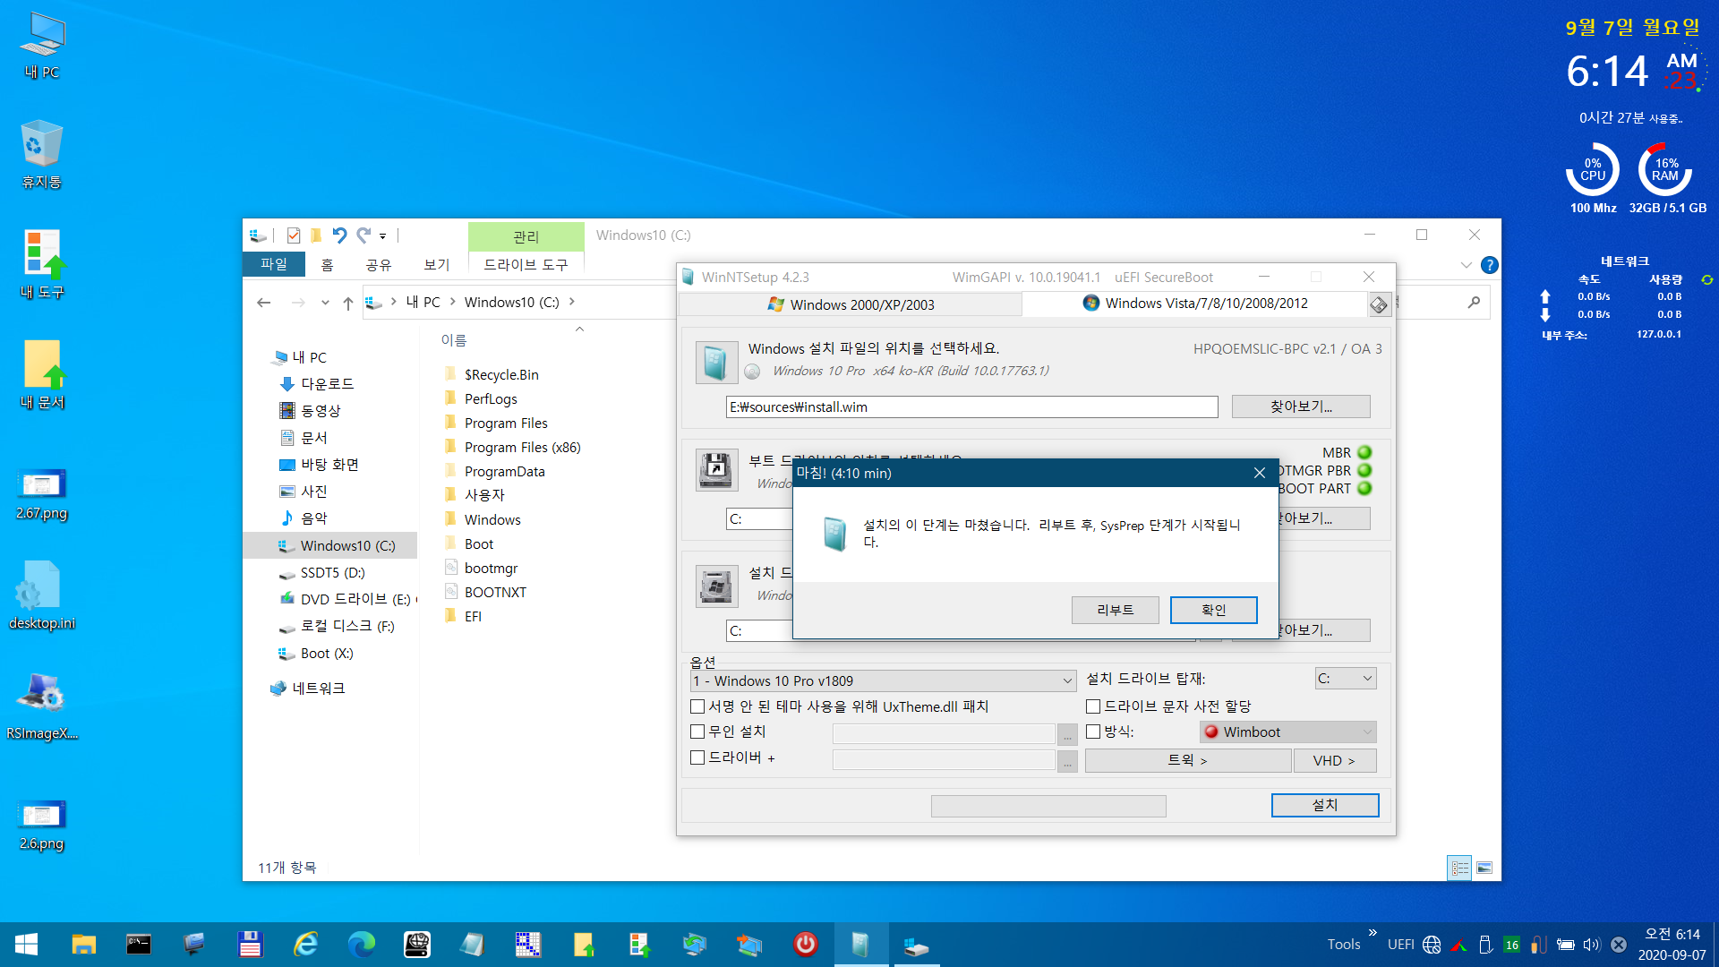Click the properties checkmark icon in Explorer title bar
The width and height of the screenshot is (1719, 967).
(293, 235)
